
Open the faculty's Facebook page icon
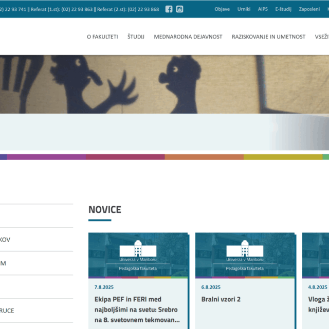[169, 9]
